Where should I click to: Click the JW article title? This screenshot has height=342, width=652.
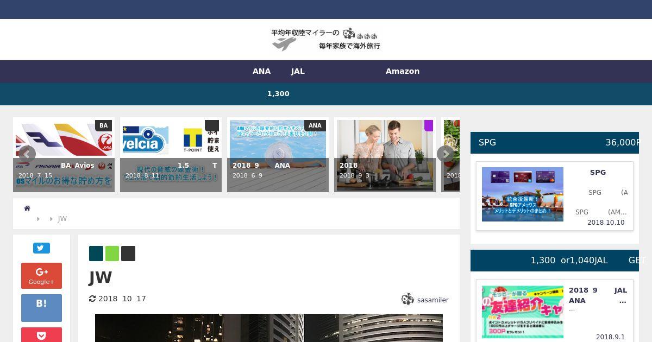click(x=101, y=277)
